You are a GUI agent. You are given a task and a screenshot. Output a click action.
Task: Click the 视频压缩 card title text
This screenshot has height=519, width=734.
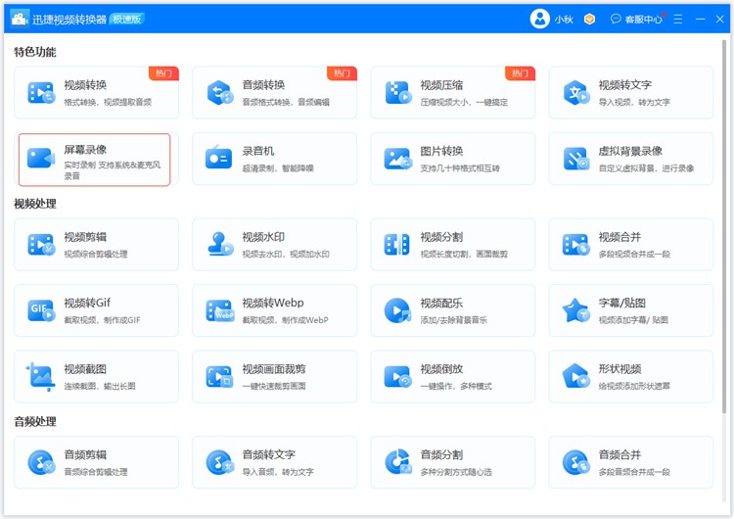pyautogui.click(x=441, y=85)
